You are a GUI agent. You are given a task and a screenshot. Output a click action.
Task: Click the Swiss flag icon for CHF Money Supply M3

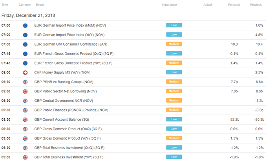tap(25, 73)
